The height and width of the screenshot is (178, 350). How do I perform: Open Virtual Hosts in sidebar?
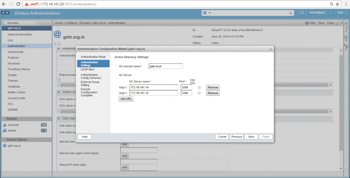point(15,52)
